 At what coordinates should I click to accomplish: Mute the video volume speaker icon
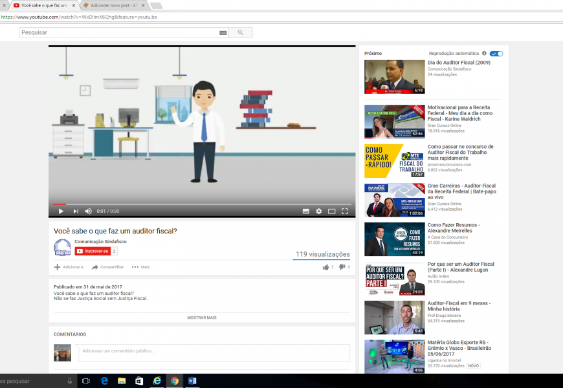(89, 211)
